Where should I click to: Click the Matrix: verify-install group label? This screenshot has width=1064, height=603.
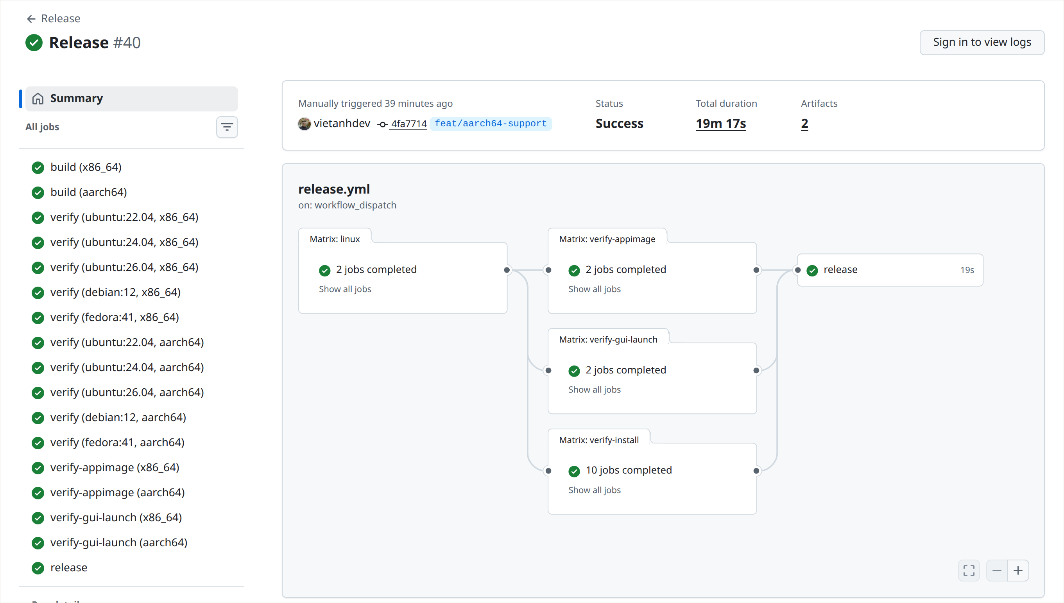[599, 440]
